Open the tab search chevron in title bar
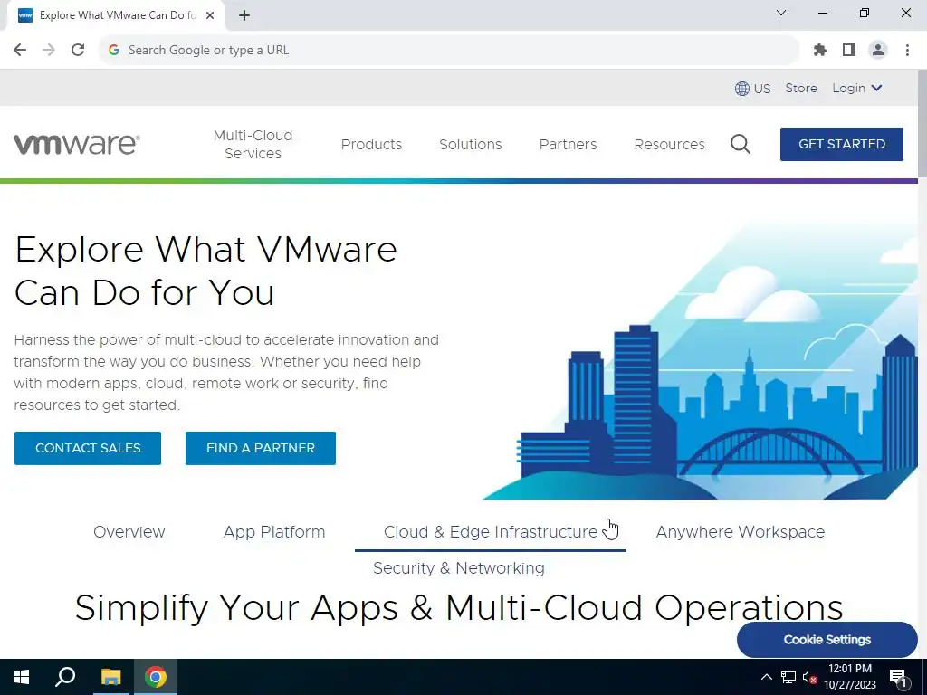This screenshot has height=695, width=927. click(781, 13)
